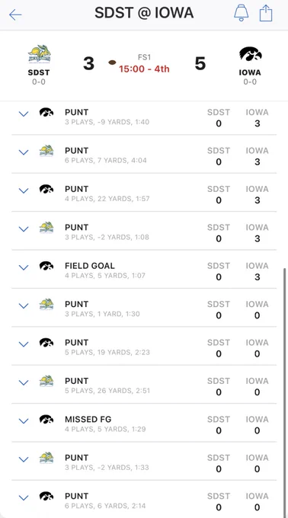This screenshot has width=288, height=518.
Task: Tap the 15:00 - 4th game clock
Action: (144, 69)
